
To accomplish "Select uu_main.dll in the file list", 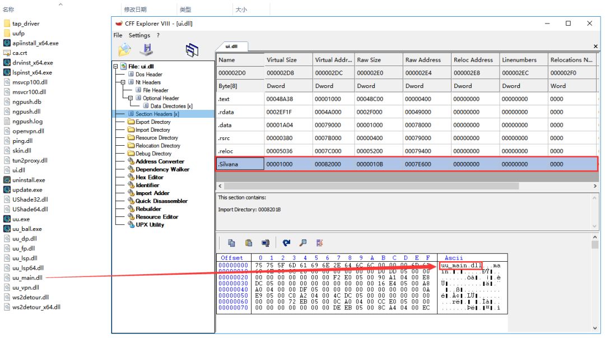I will pyautogui.click(x=27, y=277).
